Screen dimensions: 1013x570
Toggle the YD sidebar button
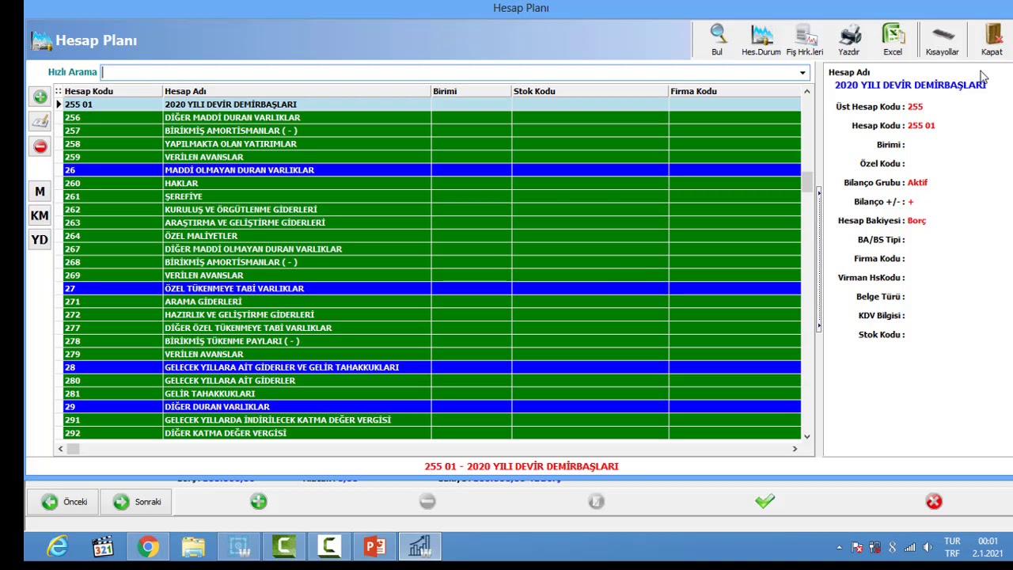[40, 240]
